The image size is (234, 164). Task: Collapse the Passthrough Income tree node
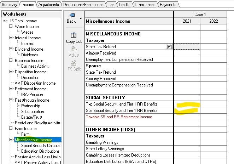point(11,100)
